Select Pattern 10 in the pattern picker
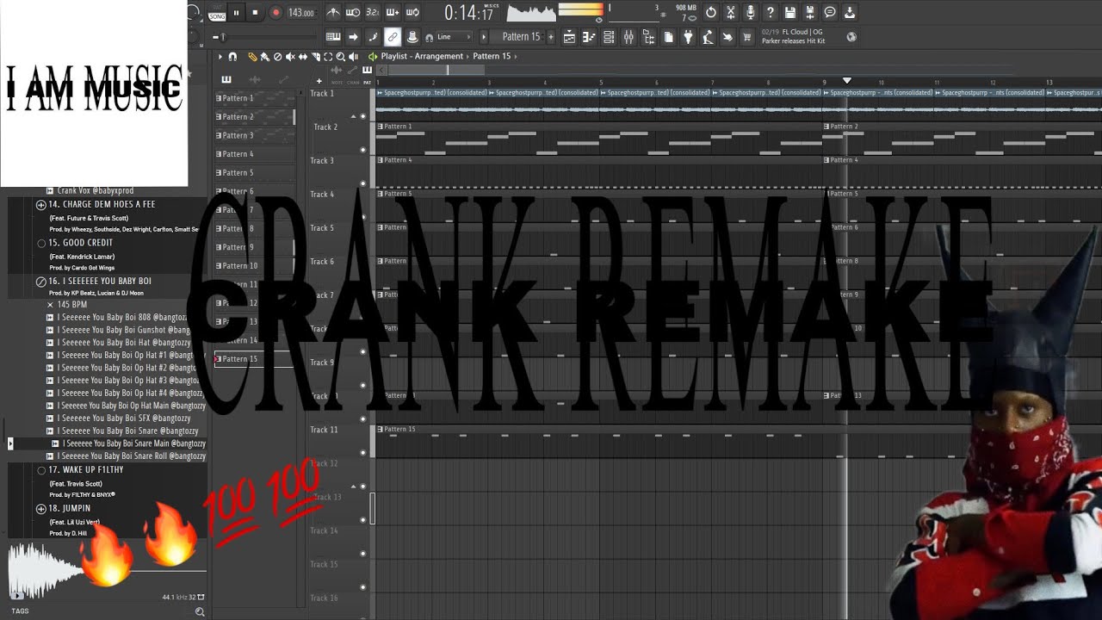 click(254, 266)
